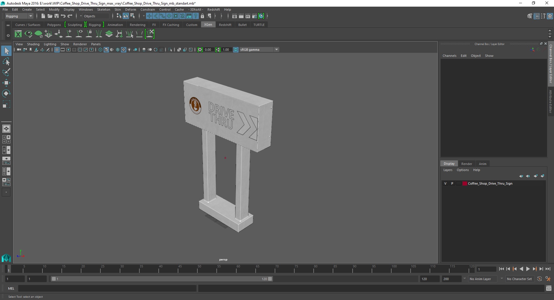Click move layer down icon

(x=528, y=176)
